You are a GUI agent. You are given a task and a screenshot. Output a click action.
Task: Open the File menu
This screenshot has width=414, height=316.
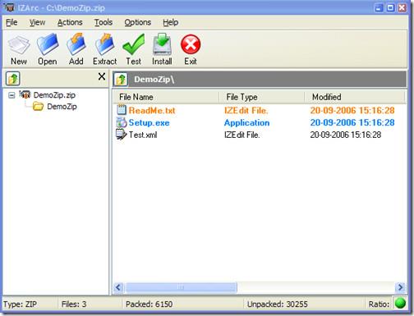tap(11, 22)
